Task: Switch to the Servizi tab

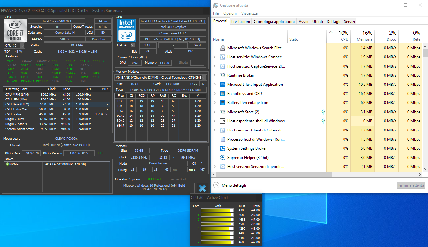Action: tap(349, 22)
